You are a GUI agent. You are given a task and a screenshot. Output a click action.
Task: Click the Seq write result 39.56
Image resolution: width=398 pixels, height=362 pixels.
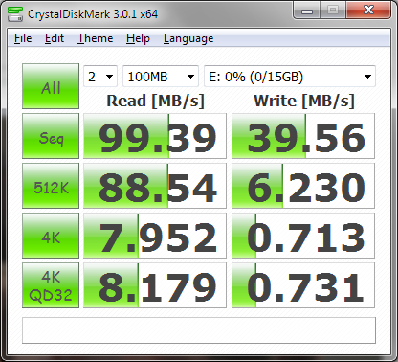[x=303, y=136]
